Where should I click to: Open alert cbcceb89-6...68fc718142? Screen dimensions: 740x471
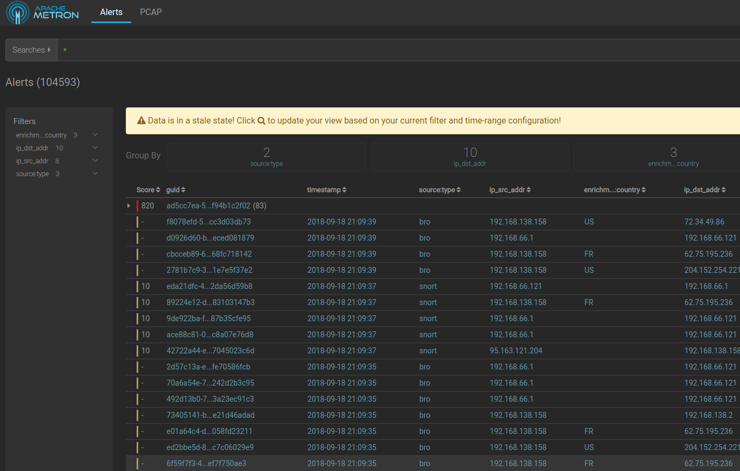pos(209,254)
